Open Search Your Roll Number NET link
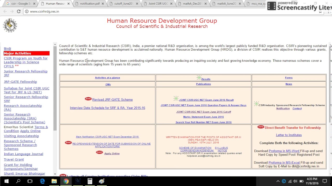Screen dimensions: 332x186 coord(203,122)
